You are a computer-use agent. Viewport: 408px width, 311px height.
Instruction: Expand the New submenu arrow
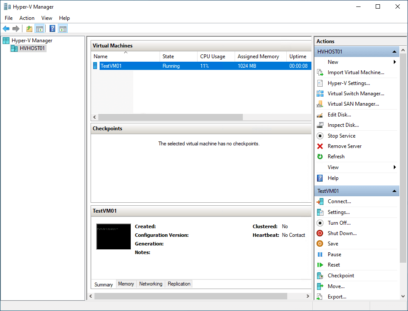click(x=395, y=62)
